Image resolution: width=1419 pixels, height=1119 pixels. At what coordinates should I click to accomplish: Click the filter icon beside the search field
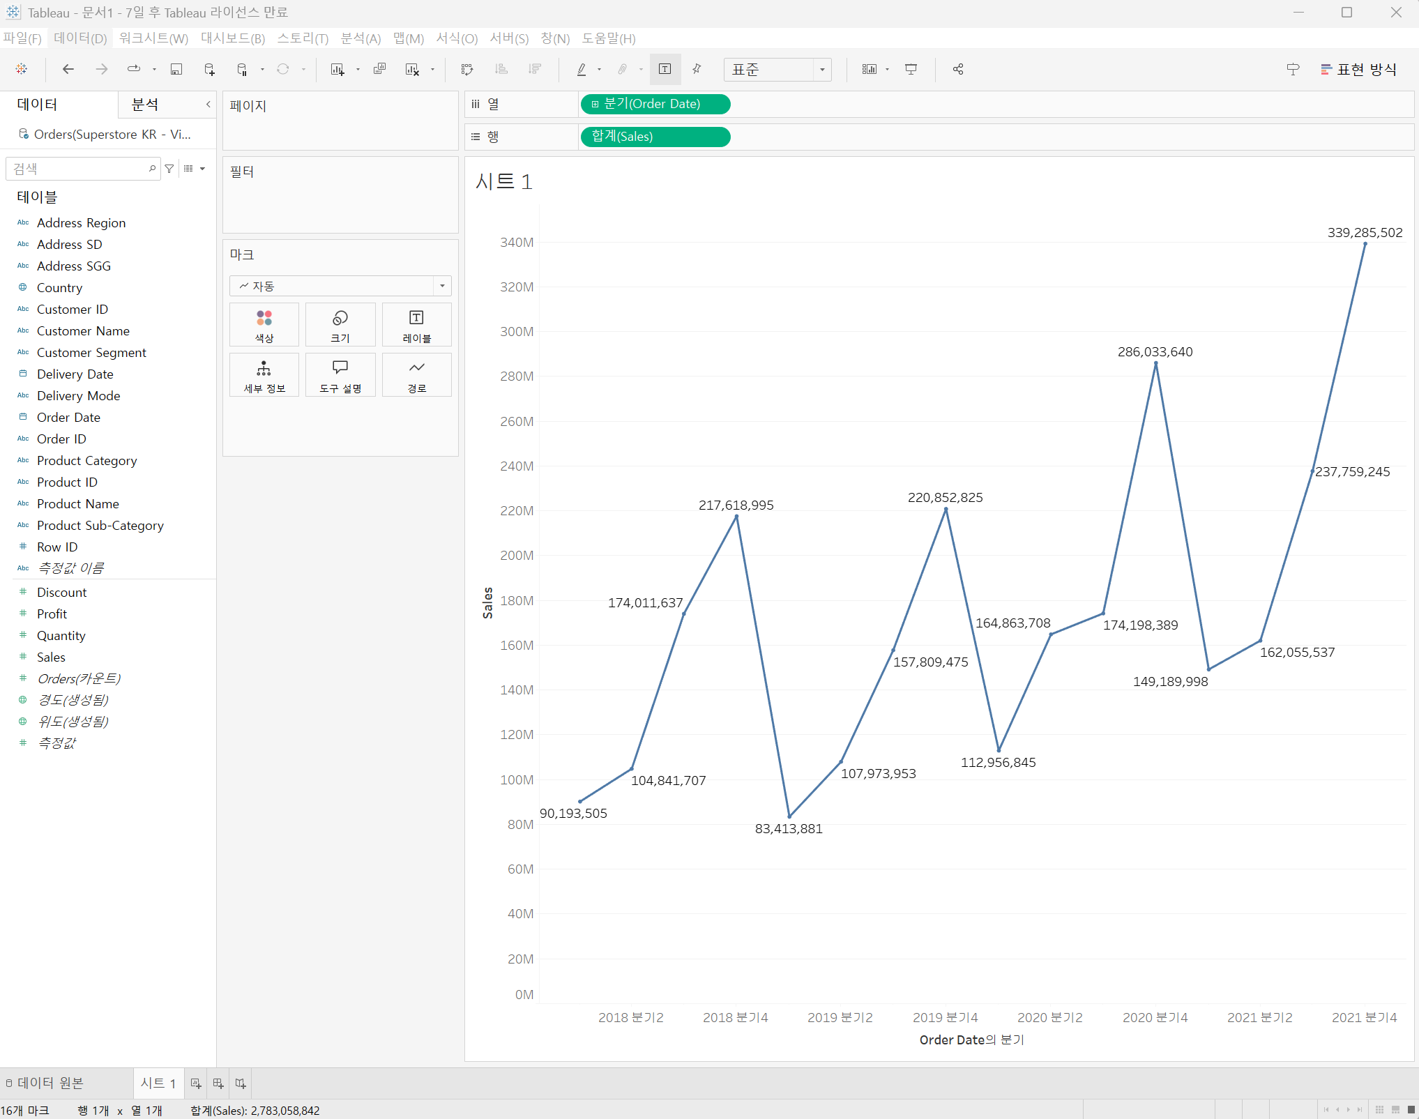click(x=169, y=169)
